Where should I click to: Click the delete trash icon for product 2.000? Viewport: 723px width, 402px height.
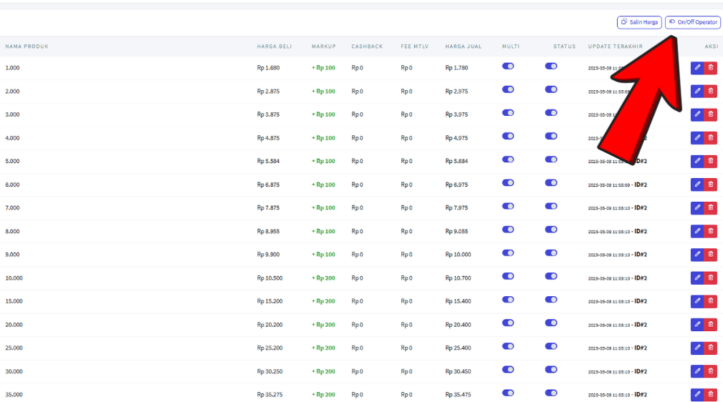pos(710,91)
